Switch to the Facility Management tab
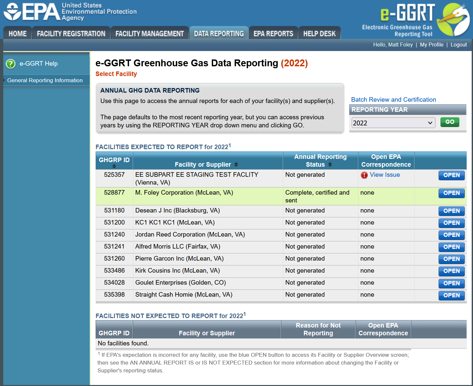This screenshot has height=386, width=473. coord(150,33)
